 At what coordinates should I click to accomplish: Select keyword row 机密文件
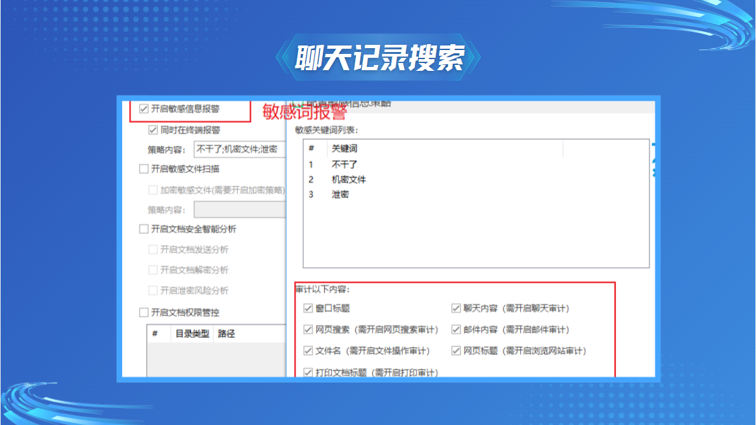pos(475,179)
